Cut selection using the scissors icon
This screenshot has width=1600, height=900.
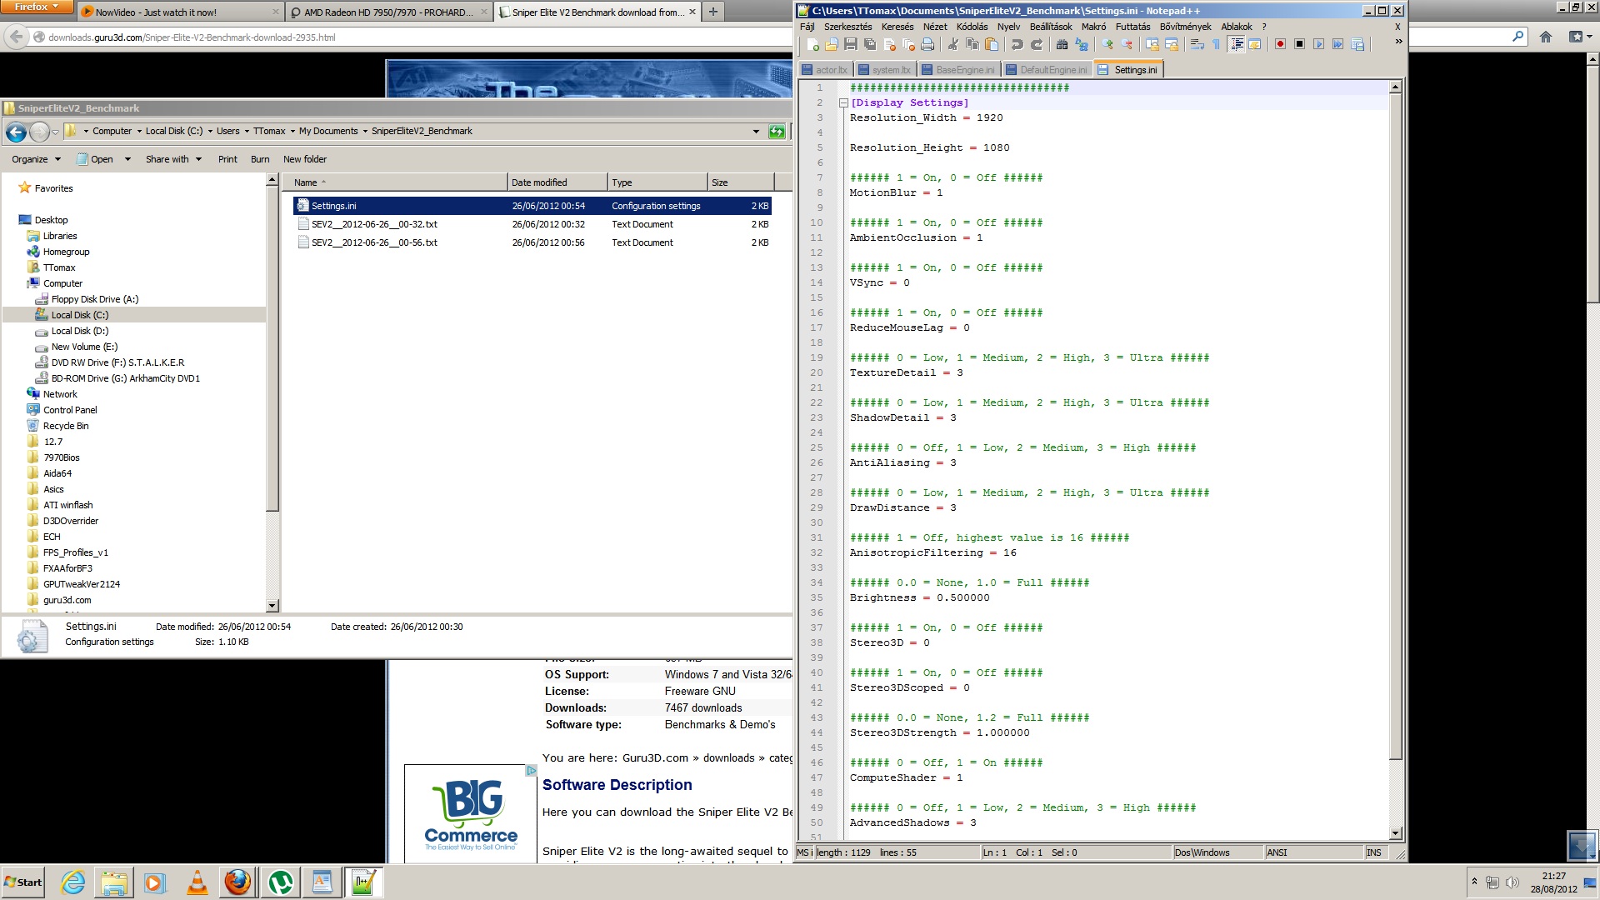point(953,44)
